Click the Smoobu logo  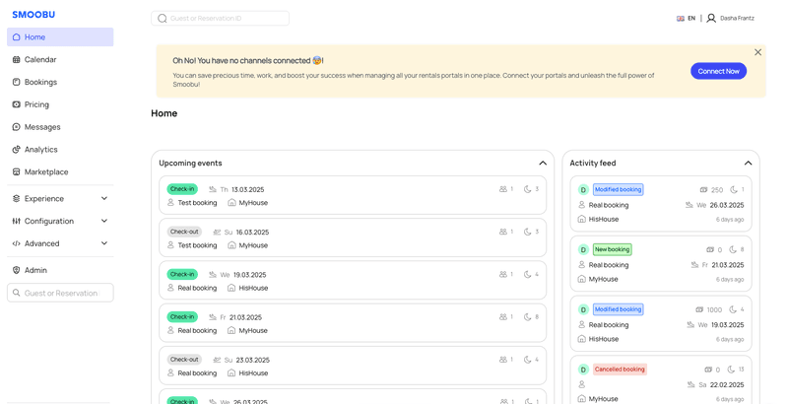click(33, 15)
